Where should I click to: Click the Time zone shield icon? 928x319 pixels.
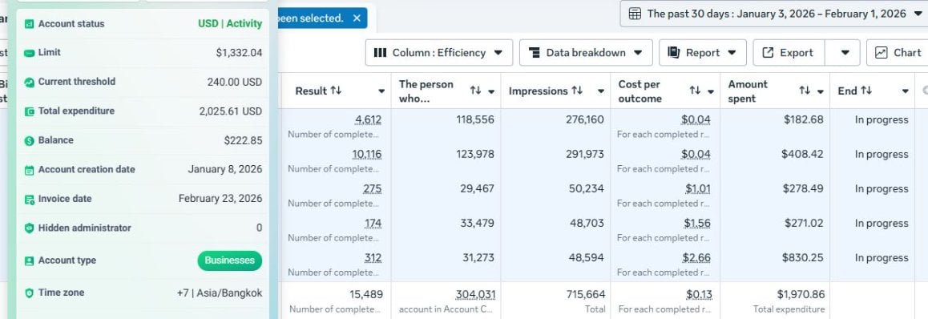click(x=29, y=293)
